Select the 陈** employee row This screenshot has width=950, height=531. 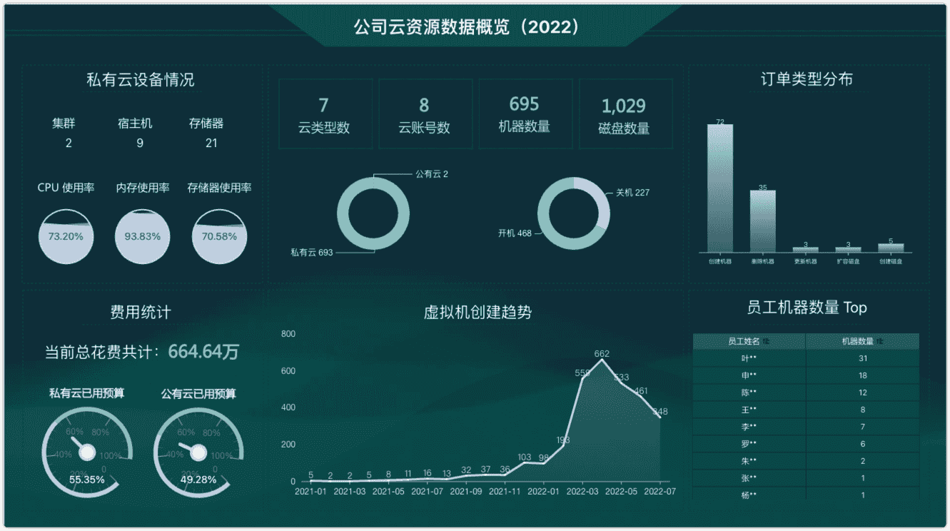(x=806, y=393)
